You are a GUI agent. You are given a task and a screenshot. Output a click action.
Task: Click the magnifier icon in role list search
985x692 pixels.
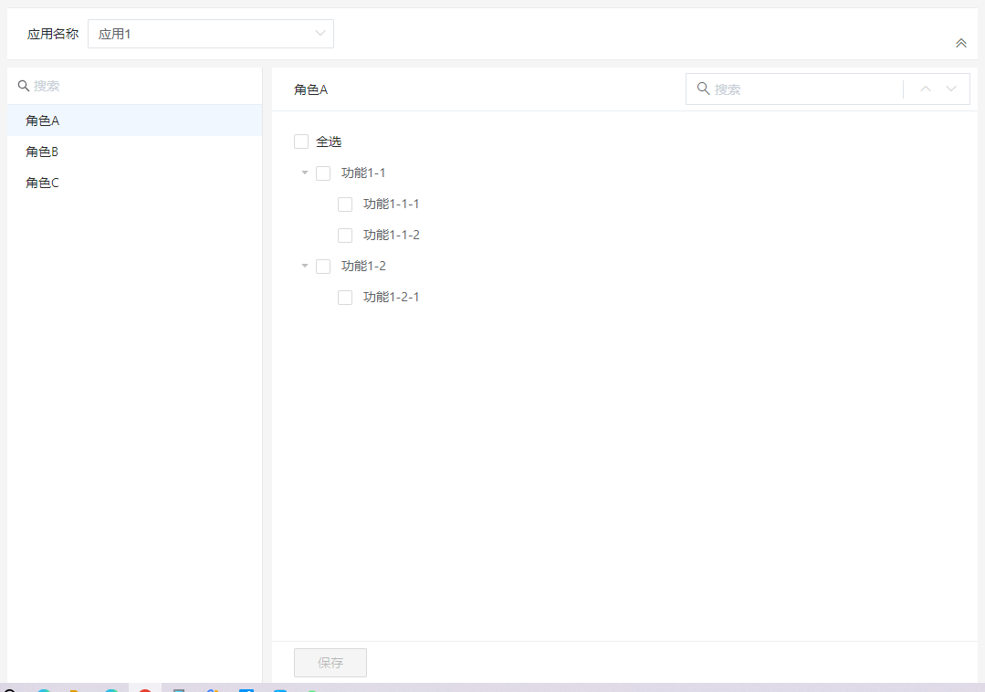24,86
